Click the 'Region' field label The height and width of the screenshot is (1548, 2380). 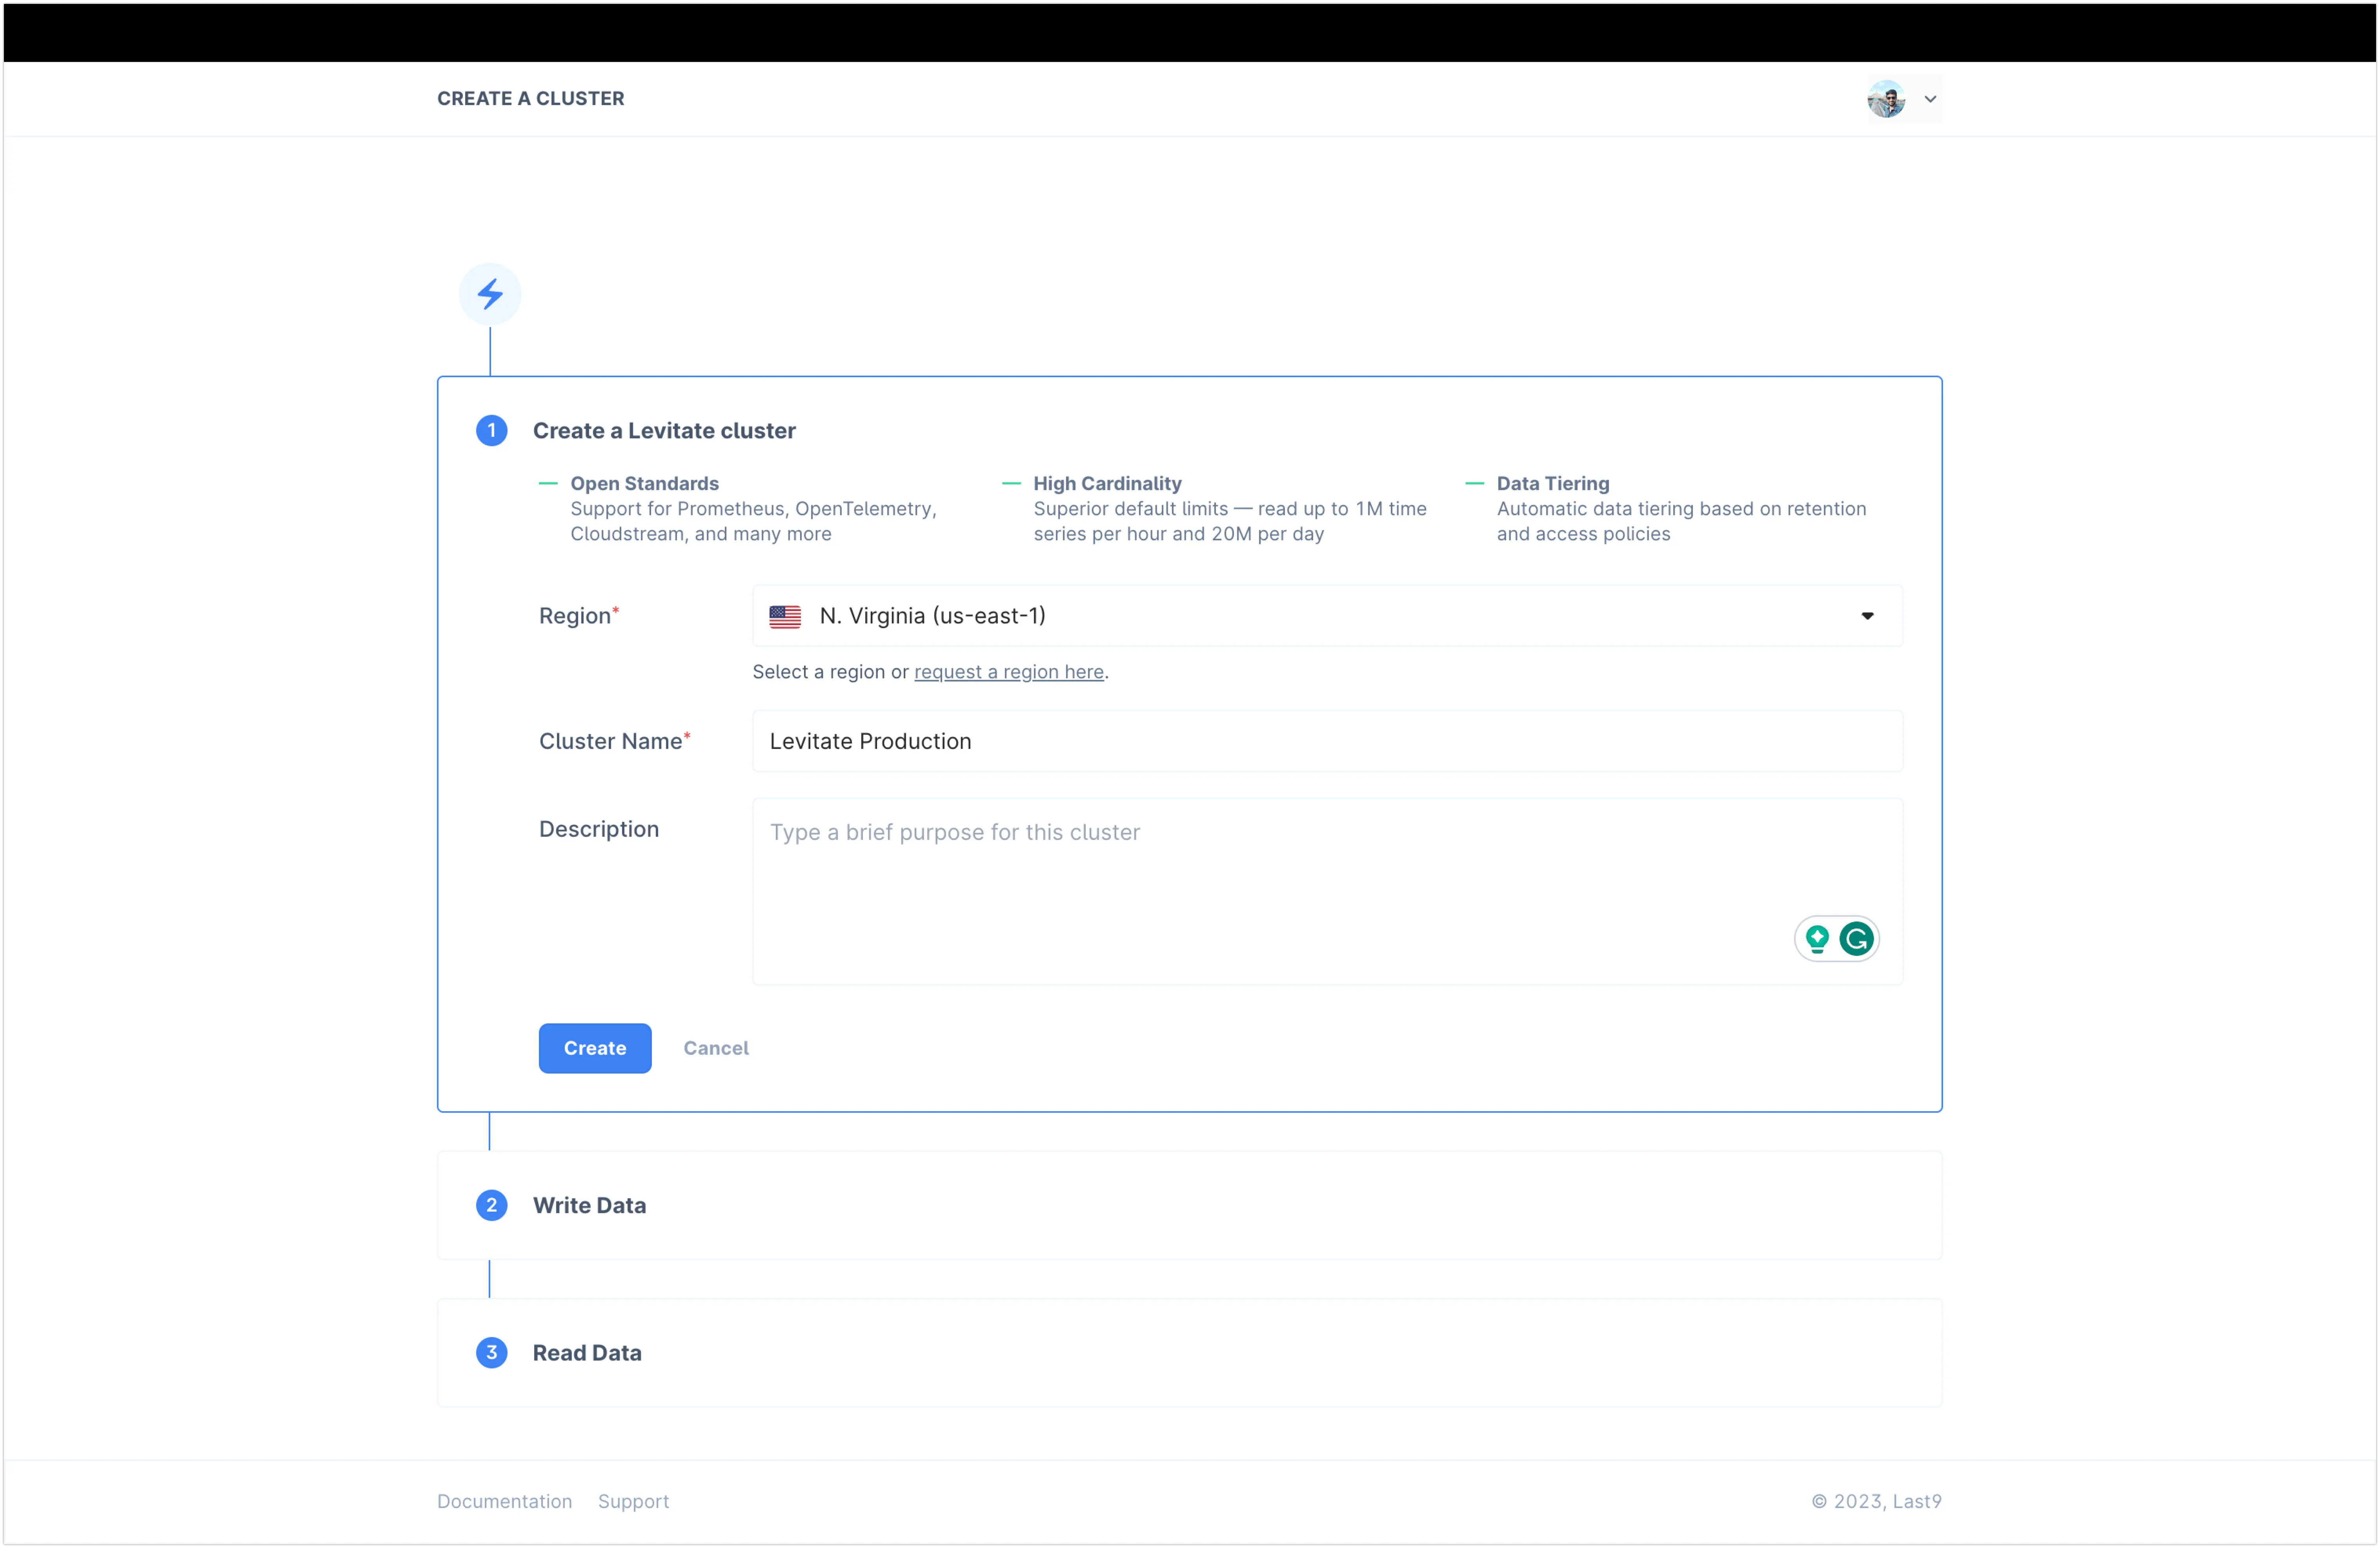[578, 616]
